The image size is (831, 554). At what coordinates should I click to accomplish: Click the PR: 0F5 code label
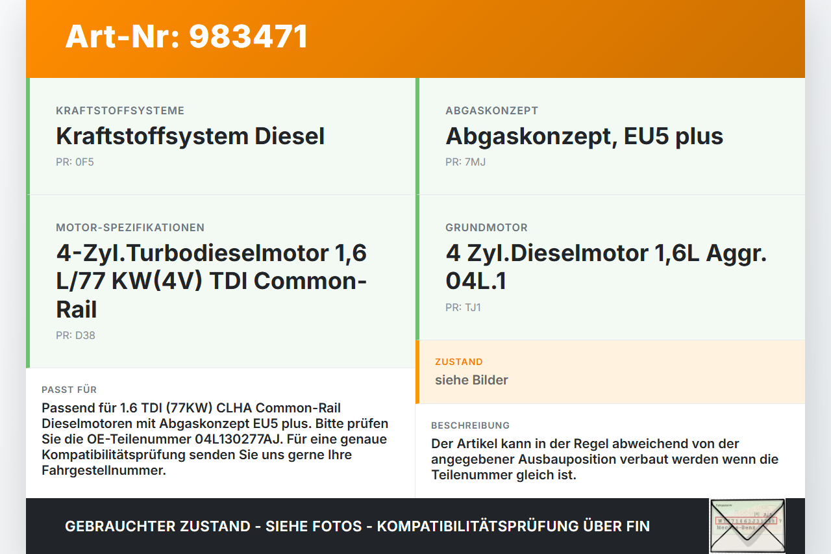[74, 161]
